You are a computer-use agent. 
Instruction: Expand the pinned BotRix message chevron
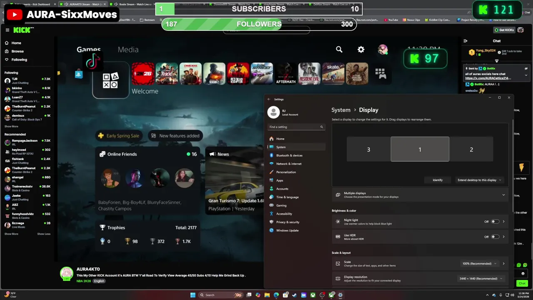pyautogui.click(x=526, y=75)
